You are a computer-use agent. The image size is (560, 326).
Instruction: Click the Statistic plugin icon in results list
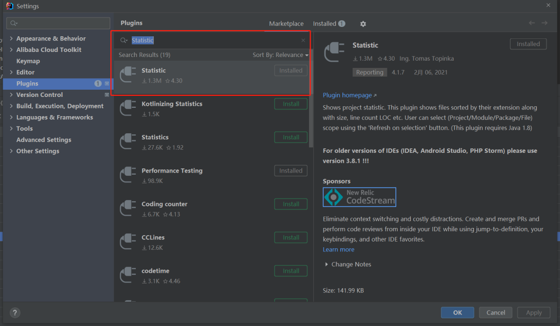click(128, 75)
